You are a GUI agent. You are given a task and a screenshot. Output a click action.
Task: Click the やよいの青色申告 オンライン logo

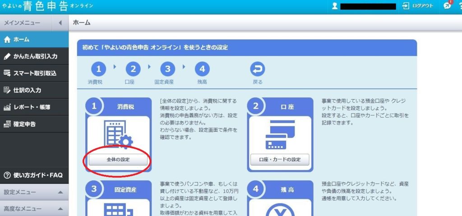(x=48, y=6)
